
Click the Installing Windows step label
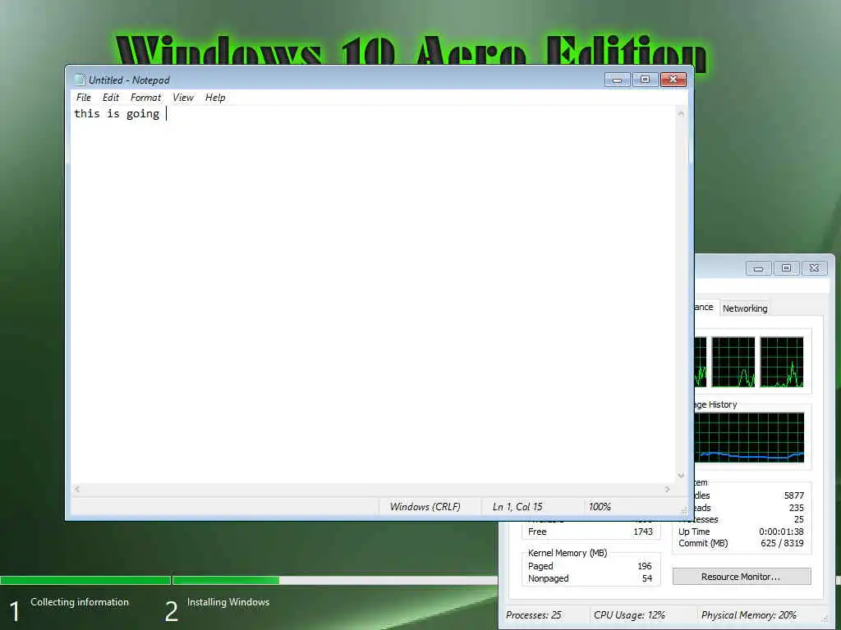tap(228, 601)
